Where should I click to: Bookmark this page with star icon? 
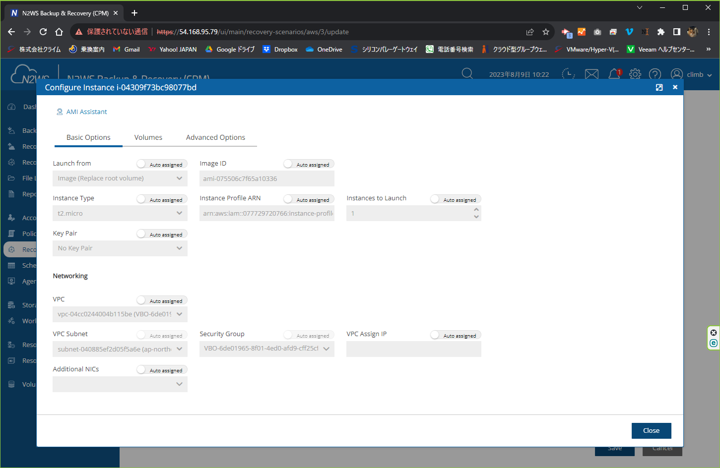pos(546,32)
